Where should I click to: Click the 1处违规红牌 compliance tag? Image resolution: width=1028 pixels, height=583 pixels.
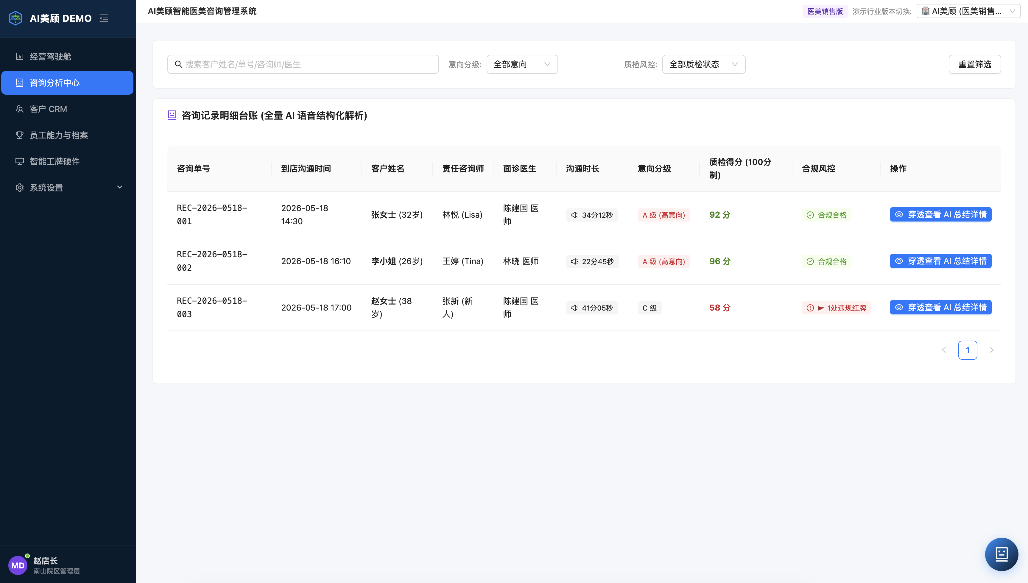click(836, 308)
